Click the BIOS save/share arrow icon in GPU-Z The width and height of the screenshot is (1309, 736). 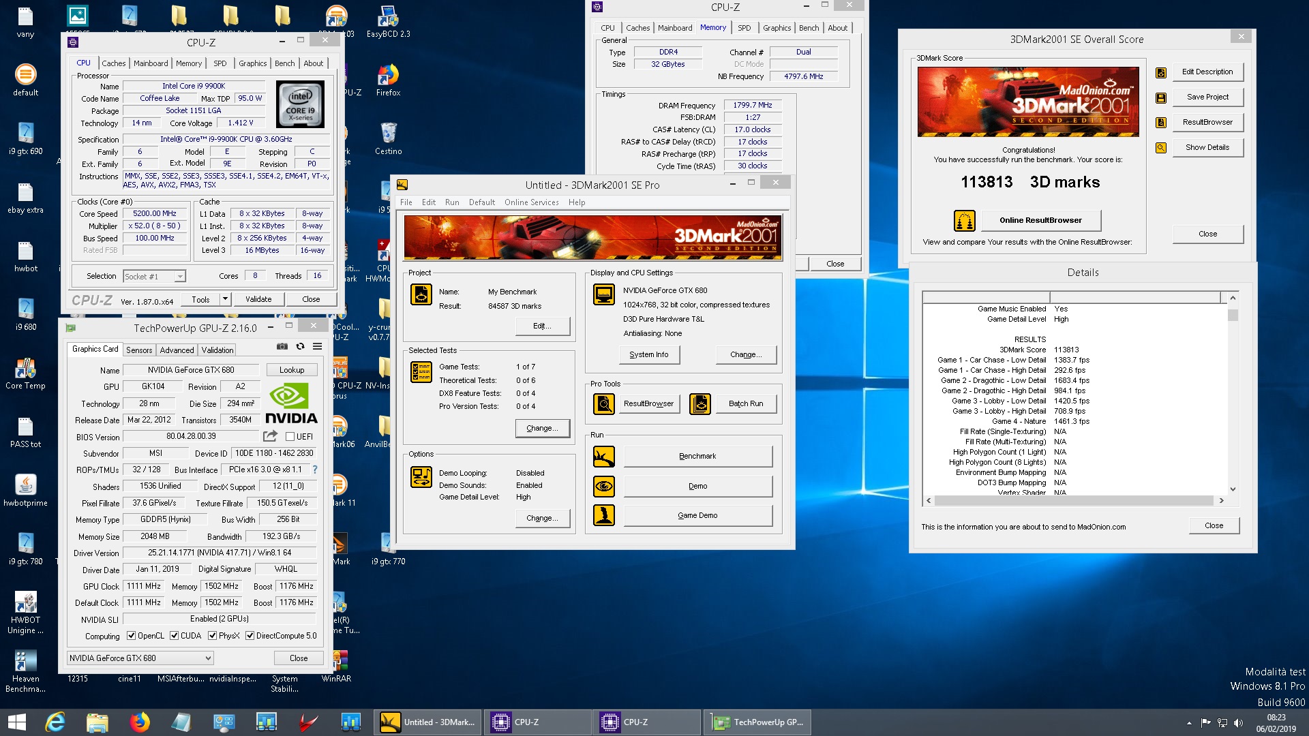[x=271, y=436]
